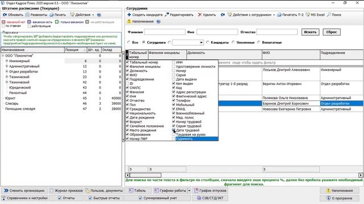Click the Обновить refresh icon
This screenshot has width=364, height=204.
(x=5, y=15)
